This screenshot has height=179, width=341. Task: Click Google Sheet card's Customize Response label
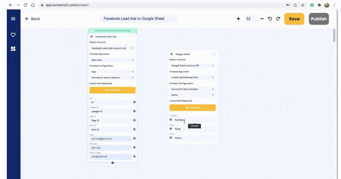tap(180, 101)
